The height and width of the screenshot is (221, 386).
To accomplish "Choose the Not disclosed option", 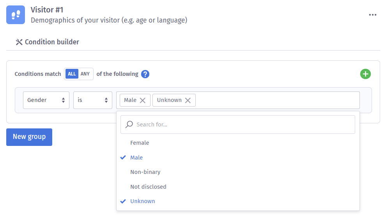I will coord(148,187).
